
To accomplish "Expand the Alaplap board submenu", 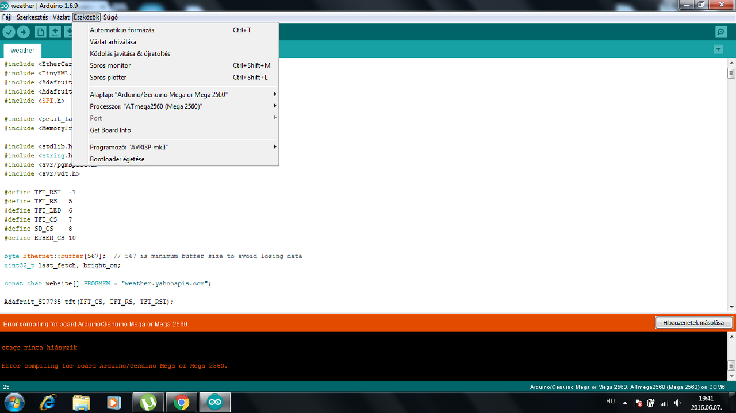I will [x=175, y=94].
